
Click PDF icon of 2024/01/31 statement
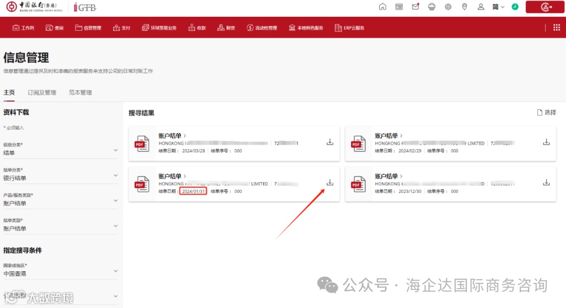click(142, 184)
